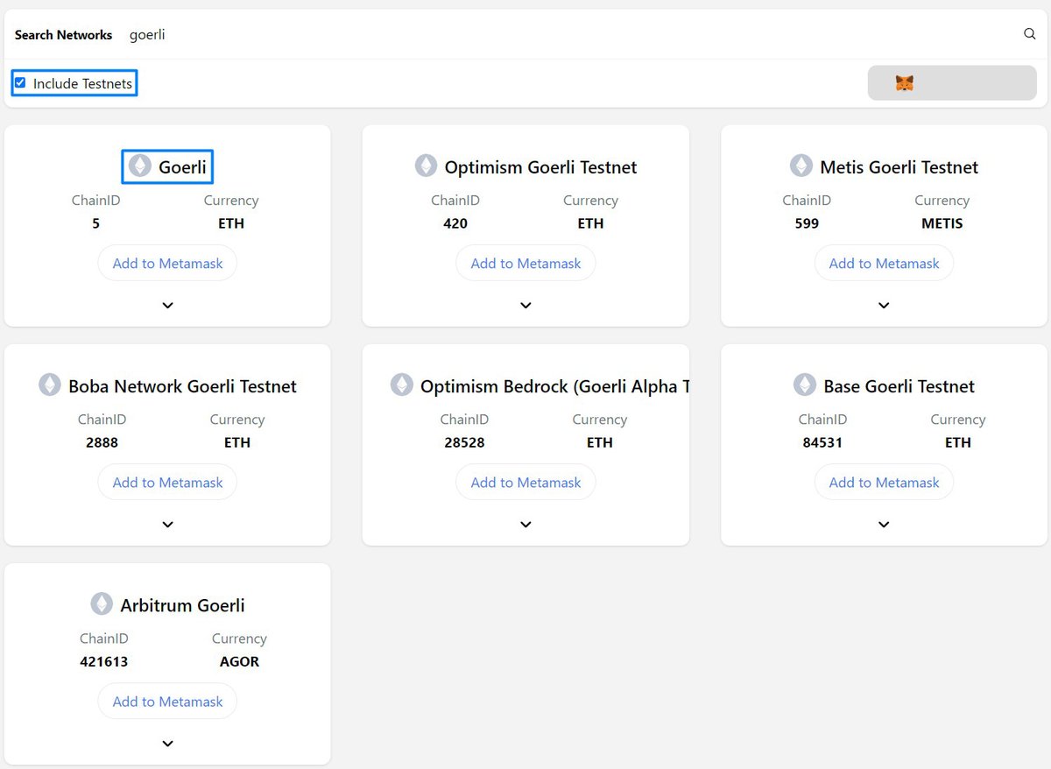Screen dimensions: 1051x769
Task: Add Goerli chain 5 to Metamask
Action: click(167, 263)
